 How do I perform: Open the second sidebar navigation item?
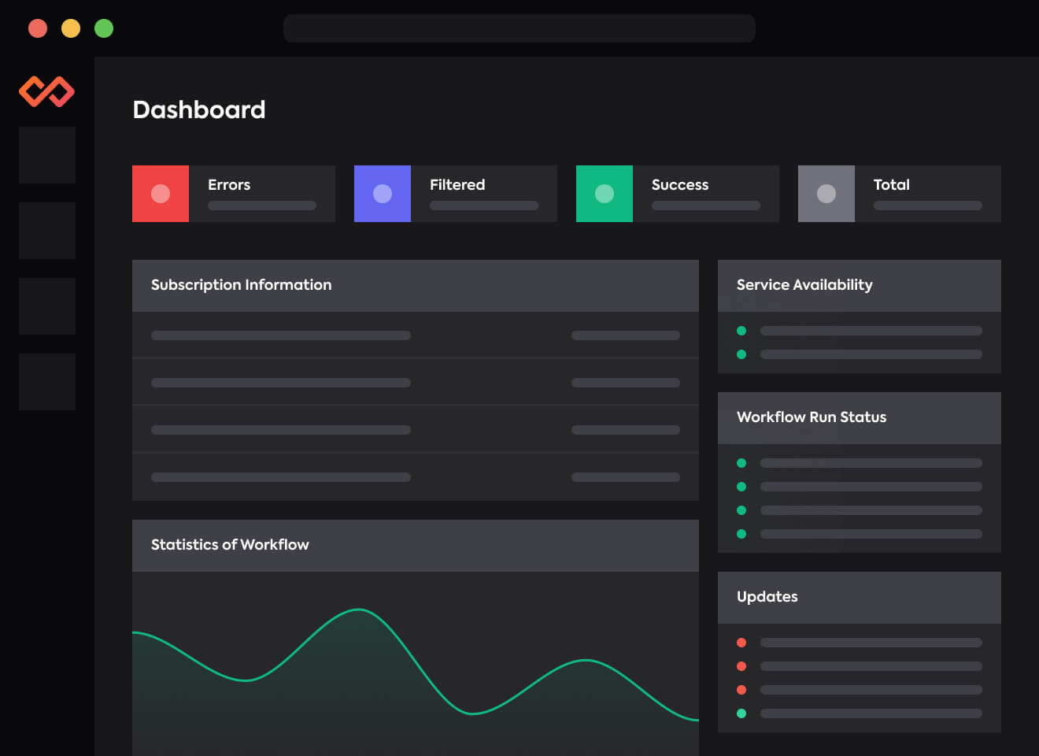point(46,231)
